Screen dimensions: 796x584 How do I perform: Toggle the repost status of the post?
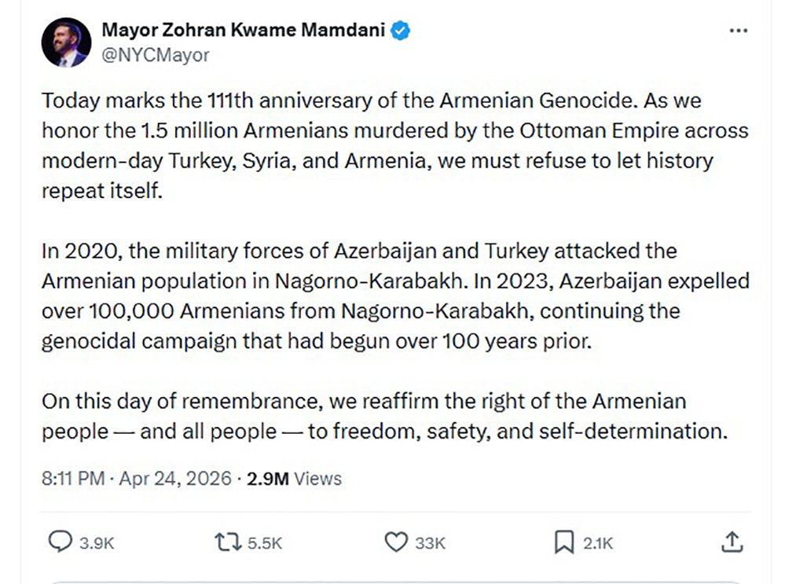(x=226, y=542)
